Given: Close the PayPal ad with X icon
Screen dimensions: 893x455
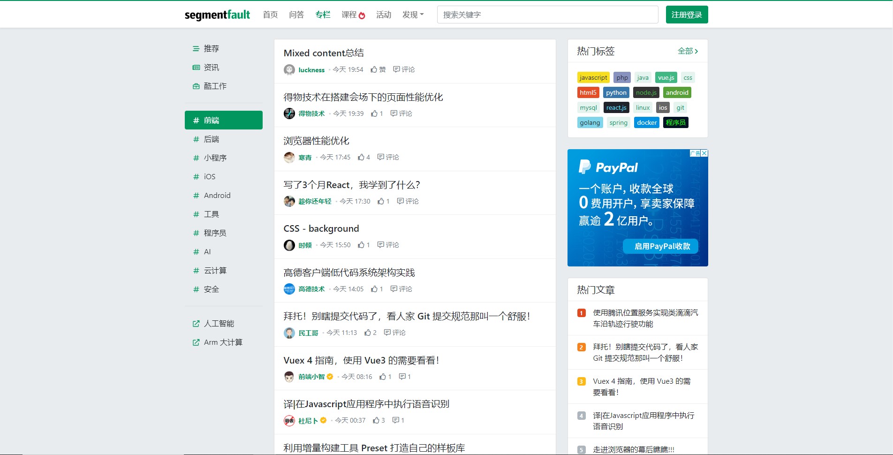Looking at the screenshot, I should tap(704, 153).
